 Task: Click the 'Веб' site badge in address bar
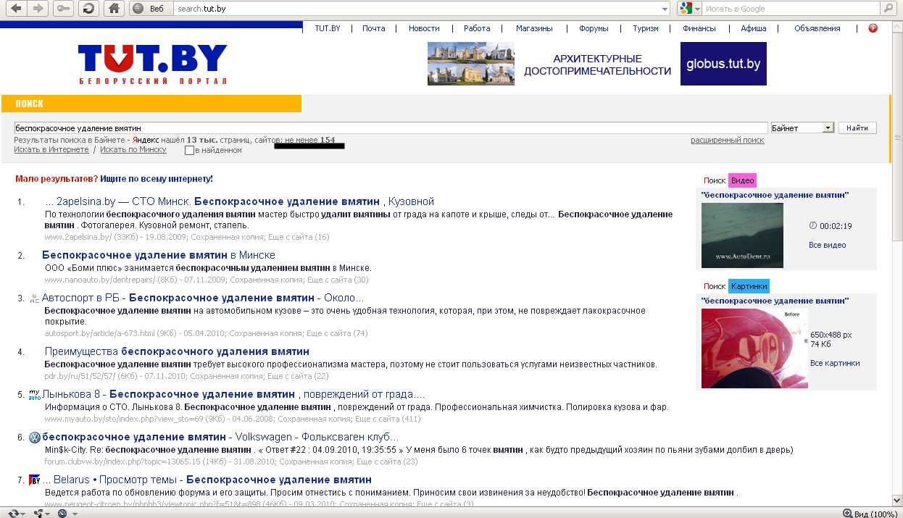pyautogui.click(x=151, y=9)
